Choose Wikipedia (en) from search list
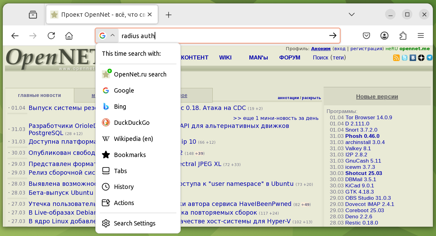Image resolution: width=436 pixels, height=236 pixels. (x=133, y=139)
